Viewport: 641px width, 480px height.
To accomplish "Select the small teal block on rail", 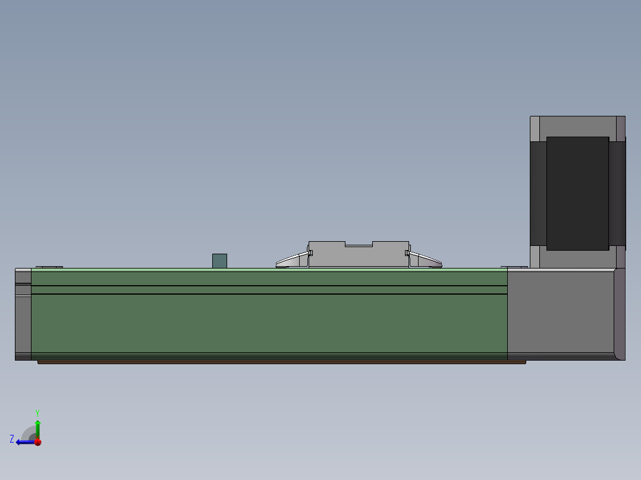I will (x=219, y=261).
